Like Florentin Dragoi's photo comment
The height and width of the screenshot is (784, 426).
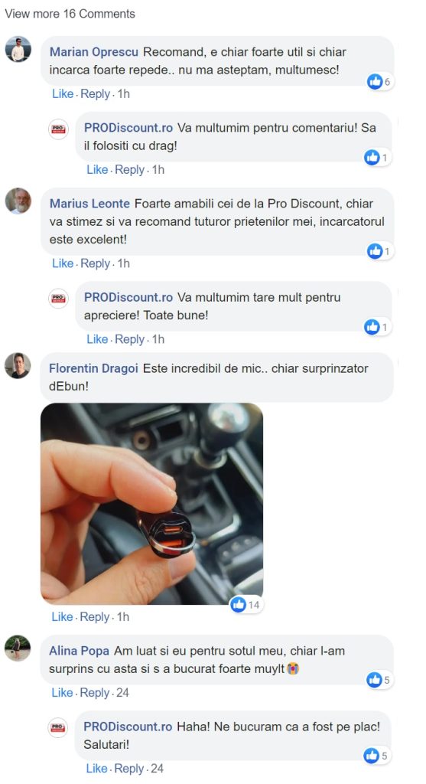pos(63,617)
